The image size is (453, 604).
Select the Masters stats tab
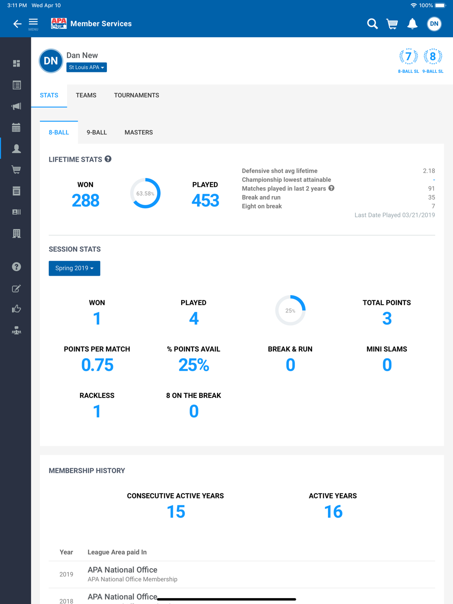pyautogui.click(x=139, y=133)
